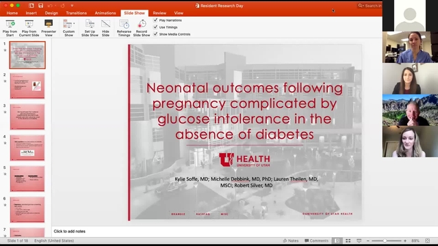Image resolution: width=438 pixels, height=246 pixels.
Task: Open the Design tab
Action: click(51, 13)
